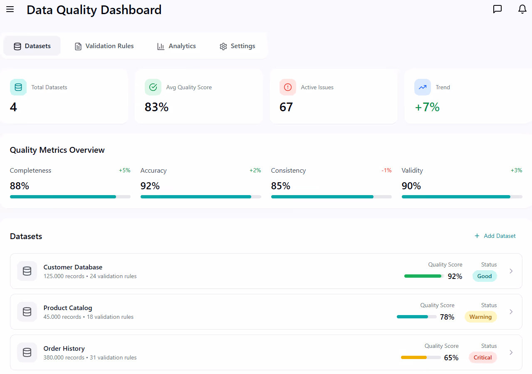Open the Datasets tab
The width and height of the screenshot is (532, 374).
tap(32, 46)
